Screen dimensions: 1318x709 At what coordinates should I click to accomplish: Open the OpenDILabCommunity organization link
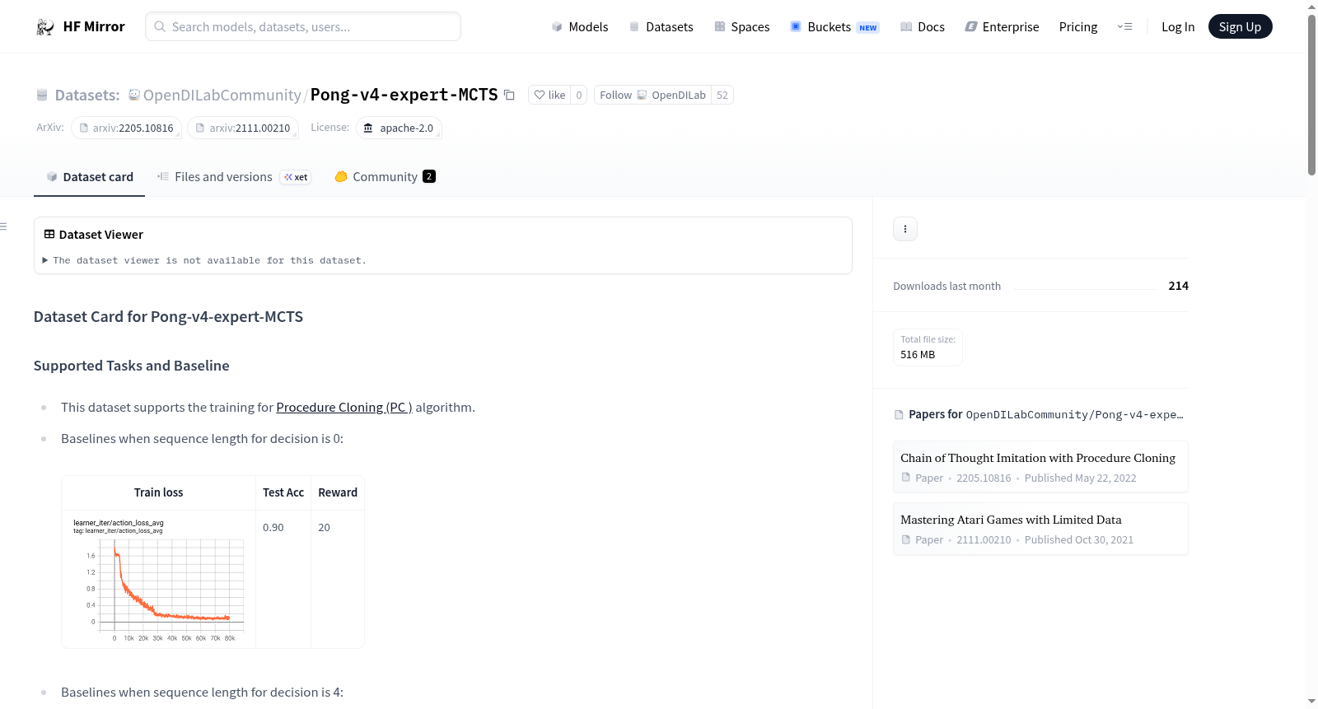point(222,96)
